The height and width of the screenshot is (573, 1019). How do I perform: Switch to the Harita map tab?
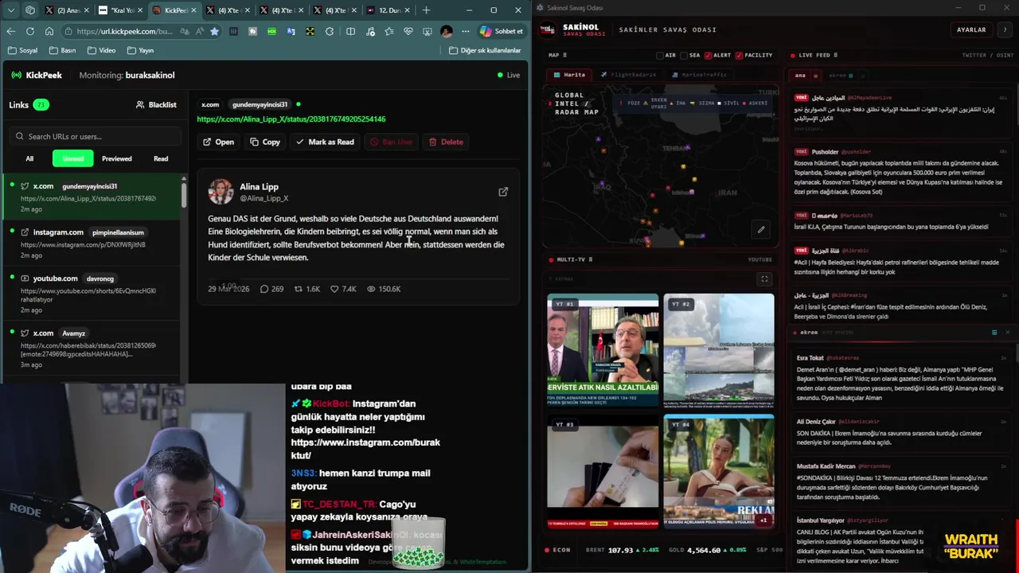tap(570, 75)
